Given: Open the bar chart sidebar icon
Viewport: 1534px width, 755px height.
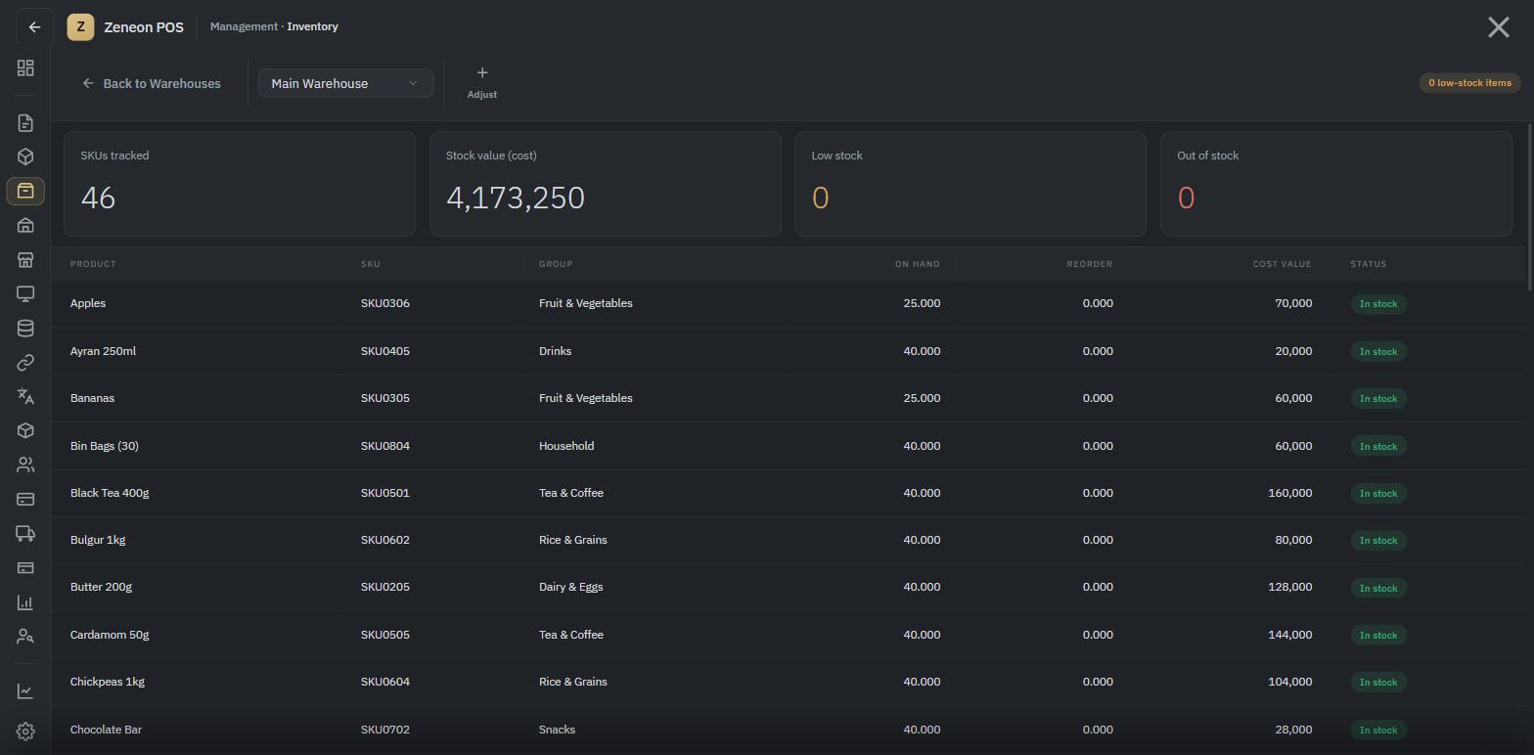Looking at the screenshot, I should [x=25, y=602].
